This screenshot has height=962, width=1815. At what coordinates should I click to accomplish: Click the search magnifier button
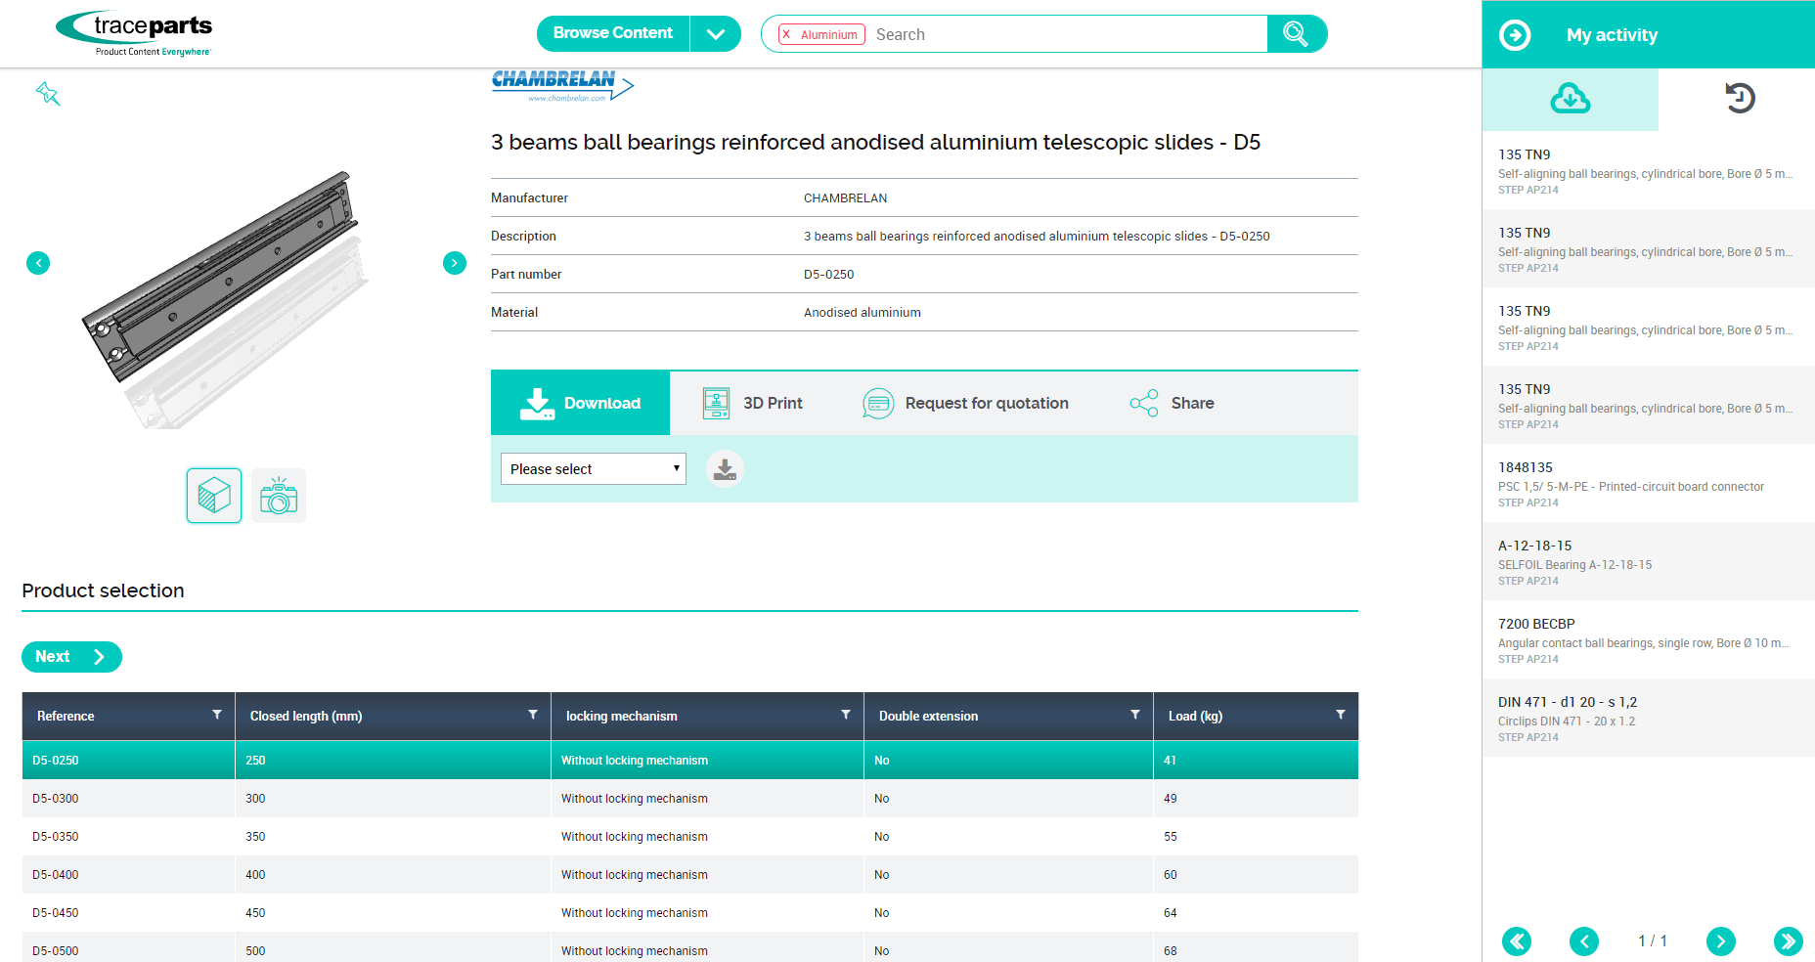pyautogui.click(x=1297, y=34)
